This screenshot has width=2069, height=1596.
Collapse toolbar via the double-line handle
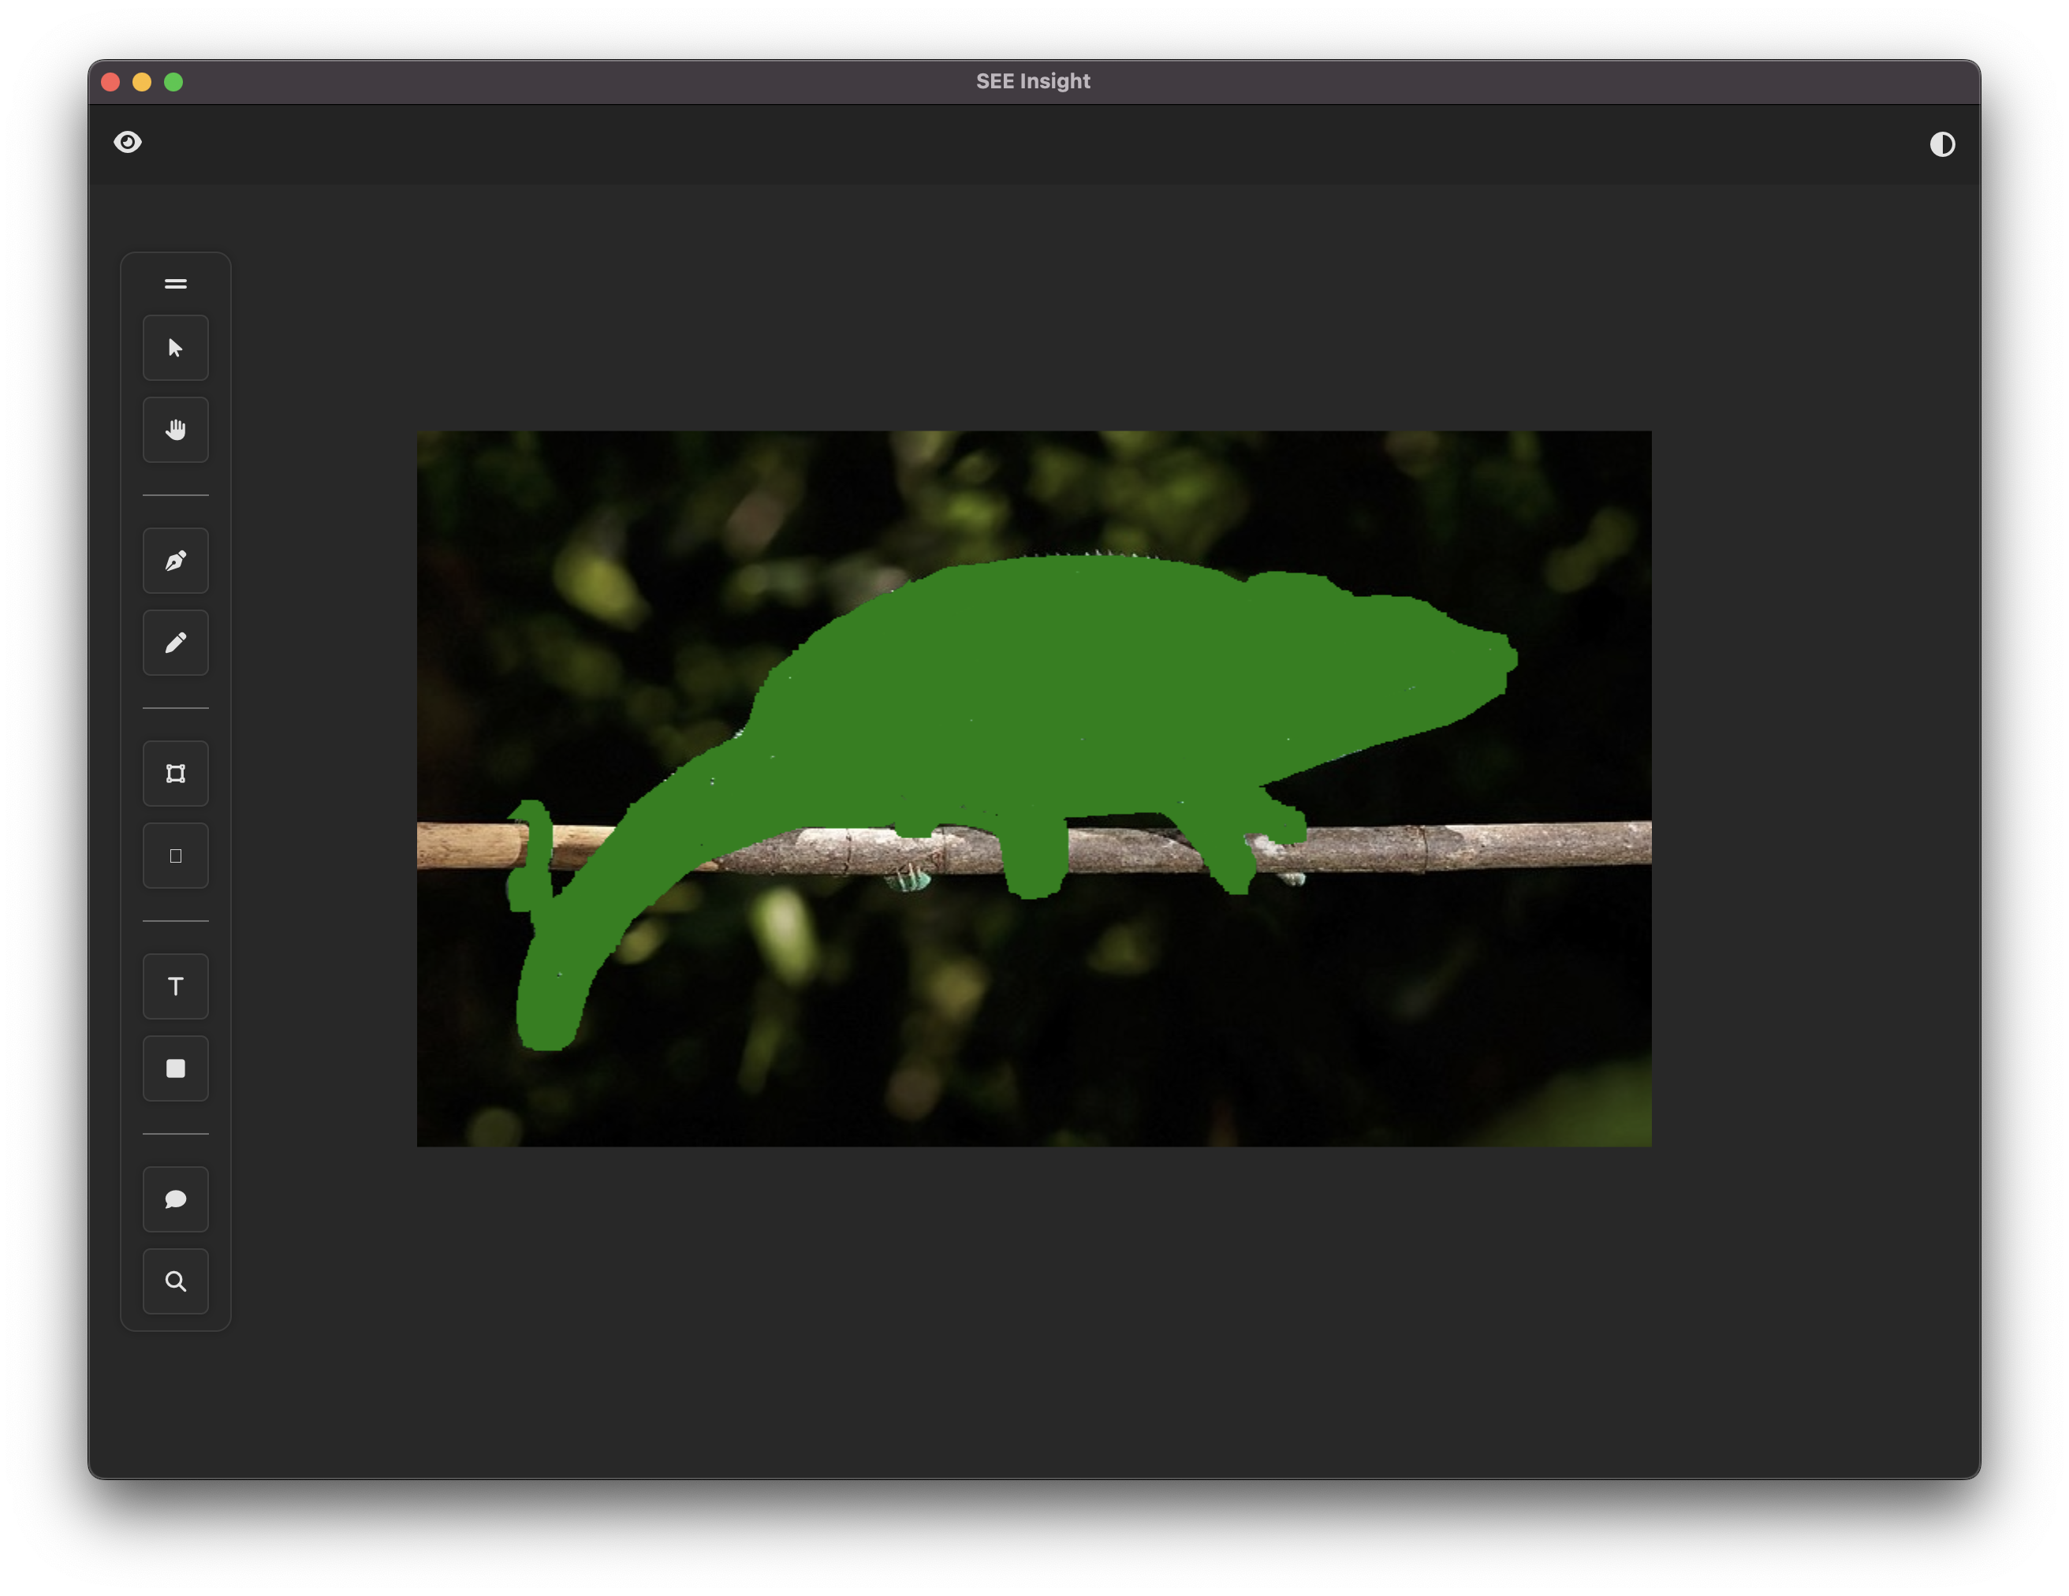(175, 284)
